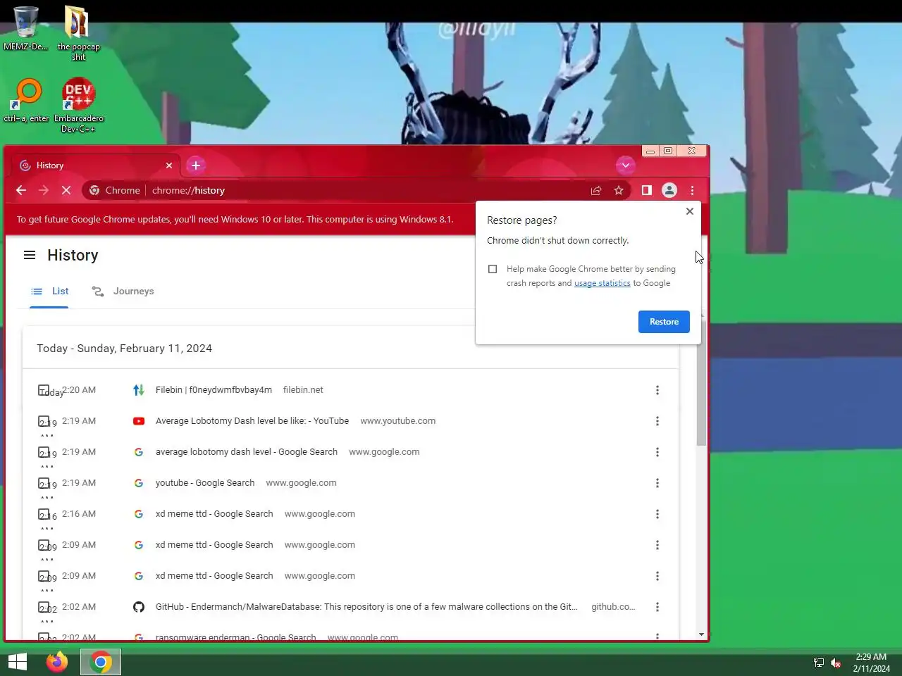Click the Filebin entry favicon
Screen dimensions: 902x676
tap(139, 390)
